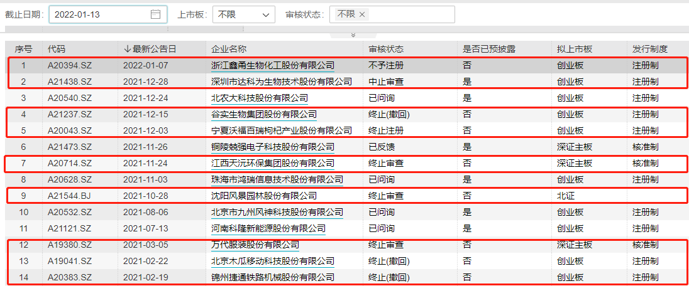Click the 是否已预披露 column header
The height and width of the screenshot is (286, 689).
point(489,49)
